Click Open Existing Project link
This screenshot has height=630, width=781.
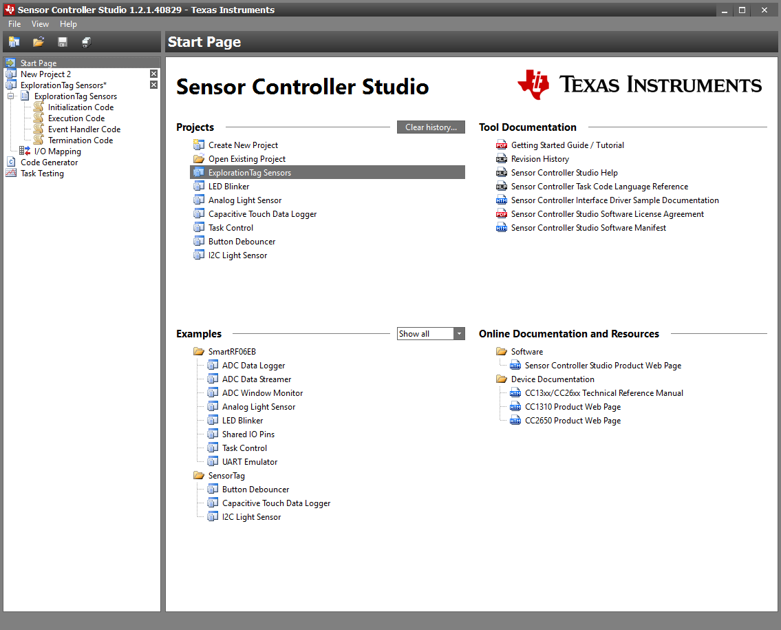[247, 159]
